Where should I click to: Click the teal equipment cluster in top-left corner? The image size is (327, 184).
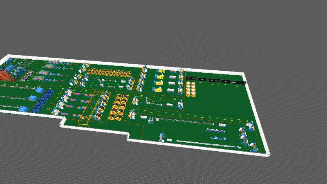tap(14, 65)
